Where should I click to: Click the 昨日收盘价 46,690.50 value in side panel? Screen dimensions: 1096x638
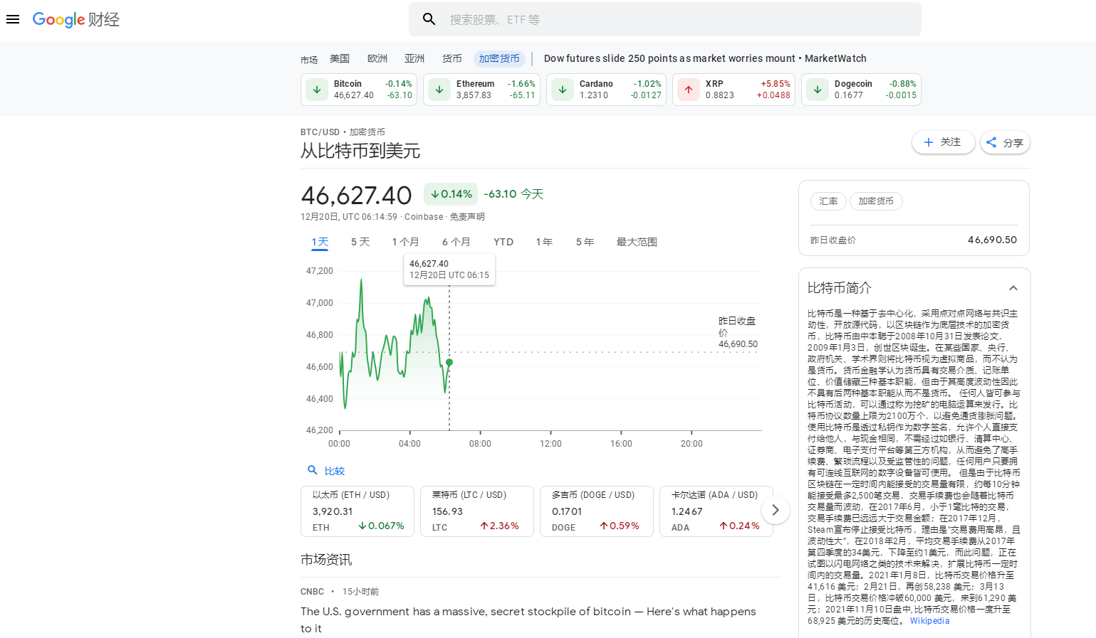click(x=992, y=240)
